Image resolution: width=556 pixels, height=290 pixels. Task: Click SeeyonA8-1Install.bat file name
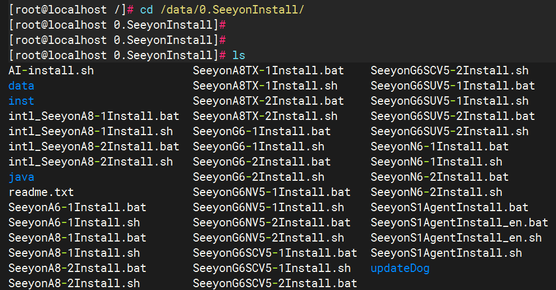pos(77,238)
